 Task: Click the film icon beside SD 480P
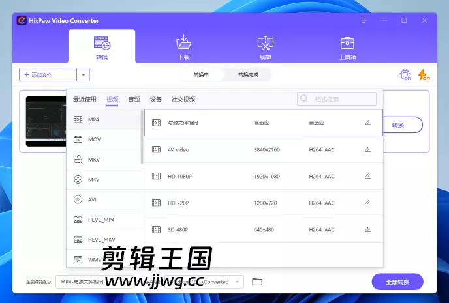[157, 229]
